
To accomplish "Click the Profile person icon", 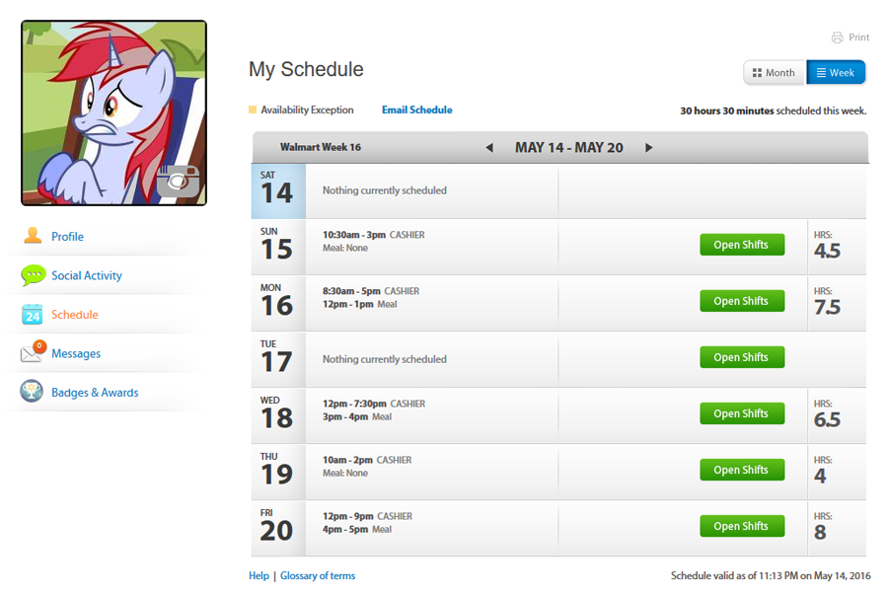I will coord(33,236).
